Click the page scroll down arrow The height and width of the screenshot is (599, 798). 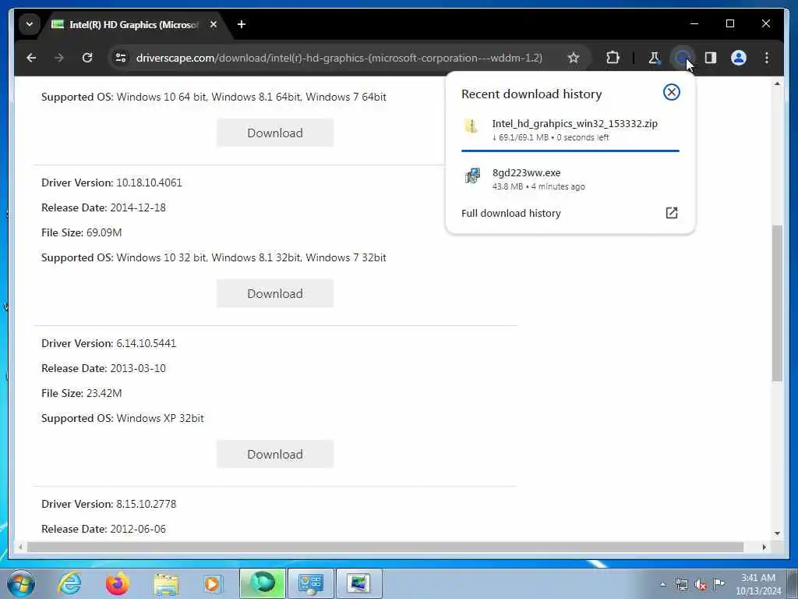(x=777, y=533)
